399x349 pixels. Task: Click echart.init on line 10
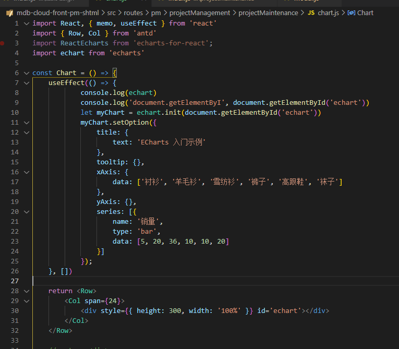tap(159, 113)
